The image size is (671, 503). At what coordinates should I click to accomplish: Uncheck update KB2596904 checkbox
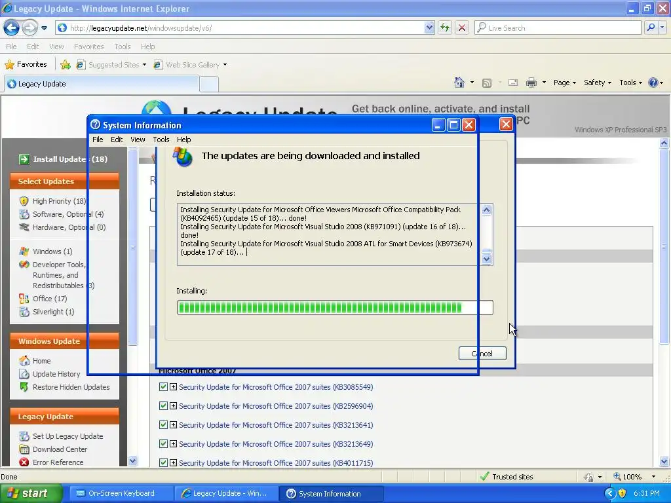click(x=163, y=406)
